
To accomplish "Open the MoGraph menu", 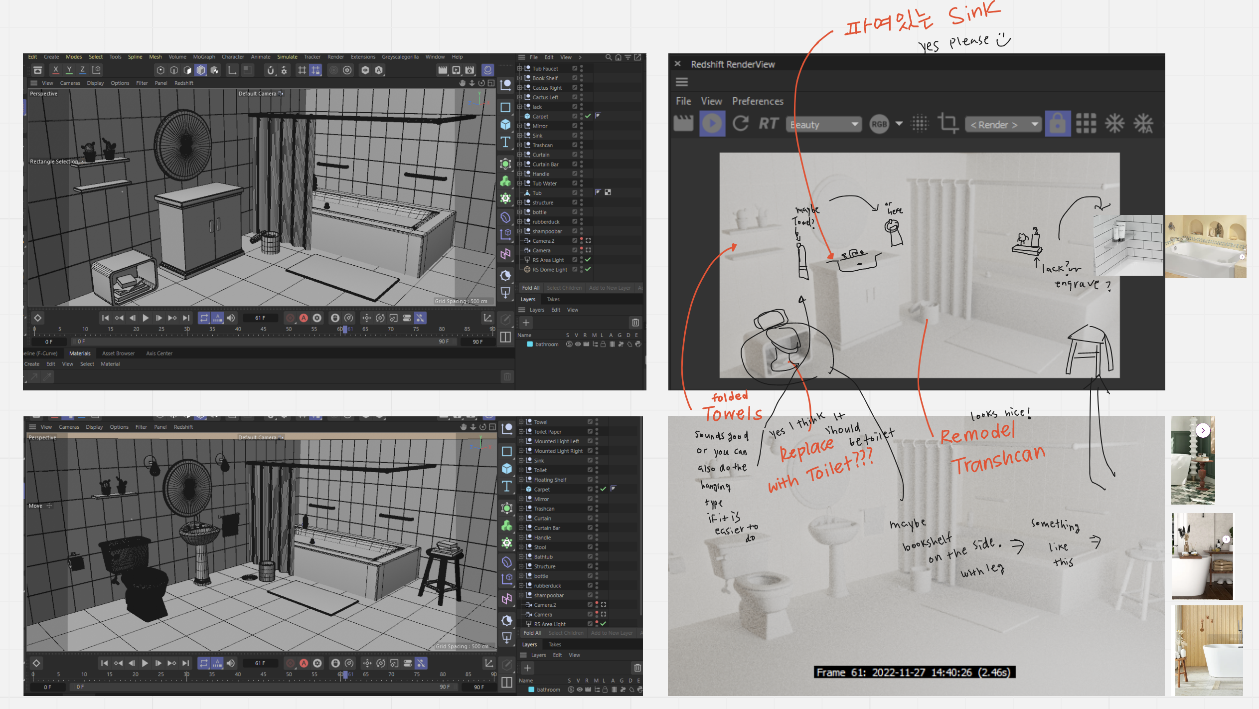I will (x=204, y=57).
